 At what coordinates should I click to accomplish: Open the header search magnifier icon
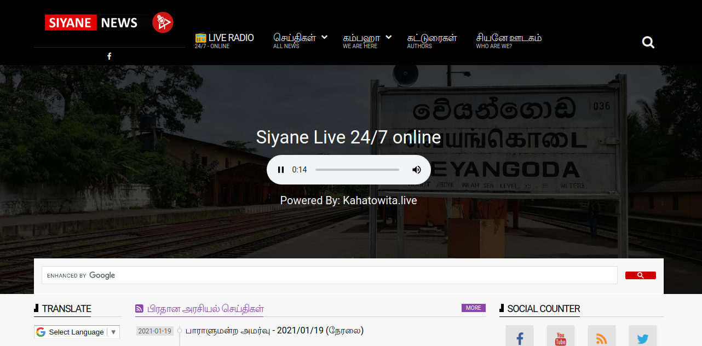point(648,42)
